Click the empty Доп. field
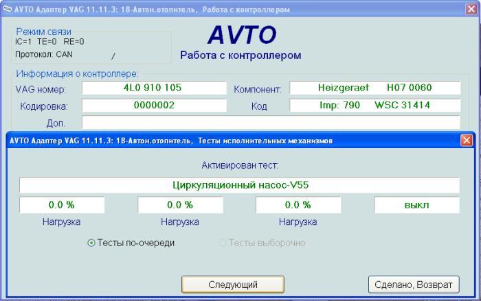This screenshot has height=301, width=481. [x=271, y=123]
